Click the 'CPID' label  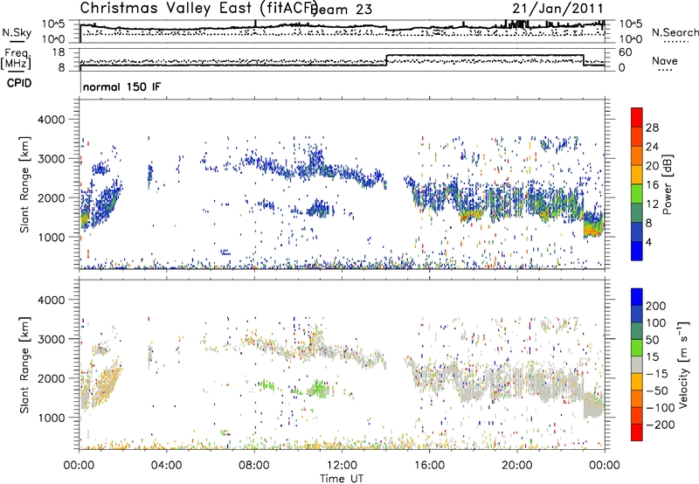[19, 83]
